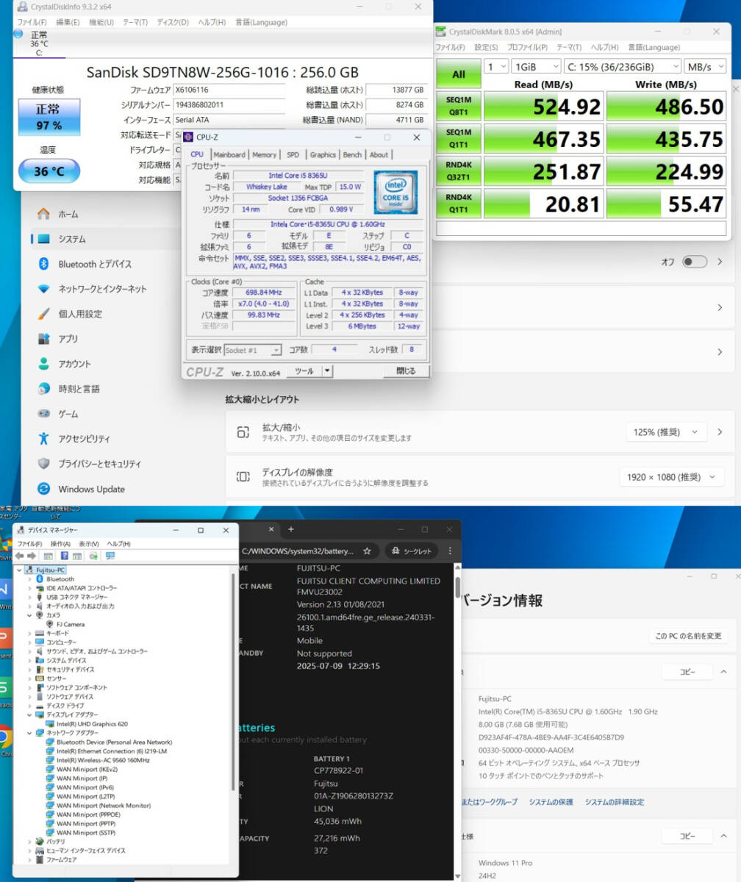Viewport: 741px width, 882px height.
Task: Click the Intel Core i5 logo in CPU-Z
Action: tap(395, 193)
